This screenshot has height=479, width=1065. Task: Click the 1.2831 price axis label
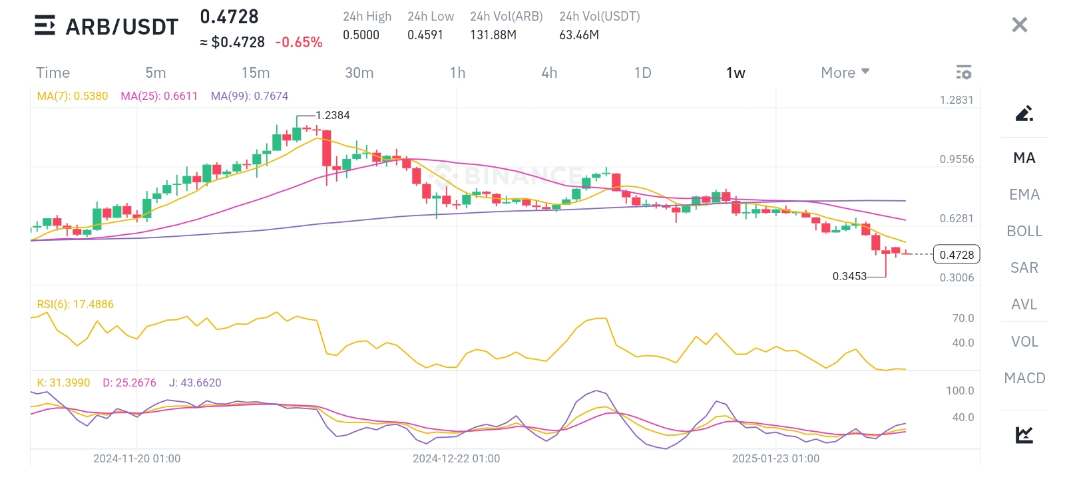957,100
